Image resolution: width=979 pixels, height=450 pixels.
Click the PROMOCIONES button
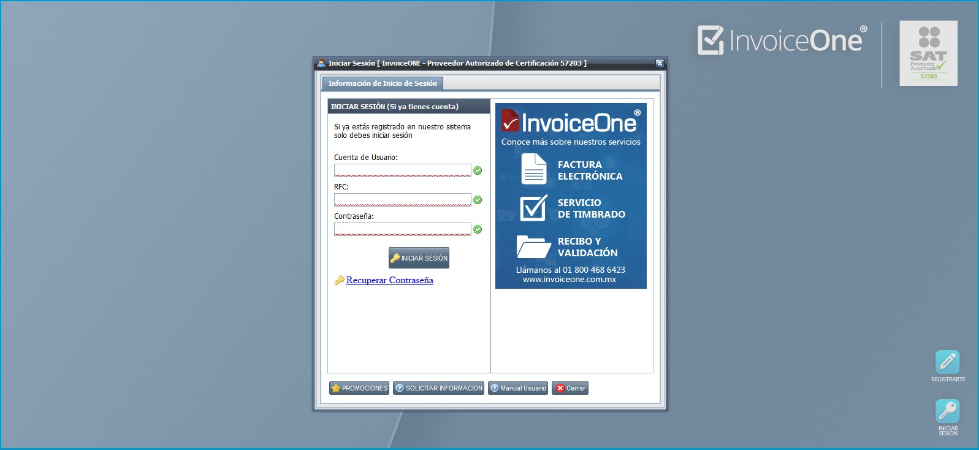point(359,388)
